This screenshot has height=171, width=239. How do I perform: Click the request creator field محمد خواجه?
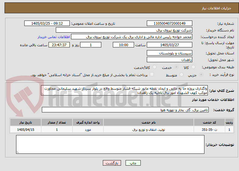[x=132, y=37]
